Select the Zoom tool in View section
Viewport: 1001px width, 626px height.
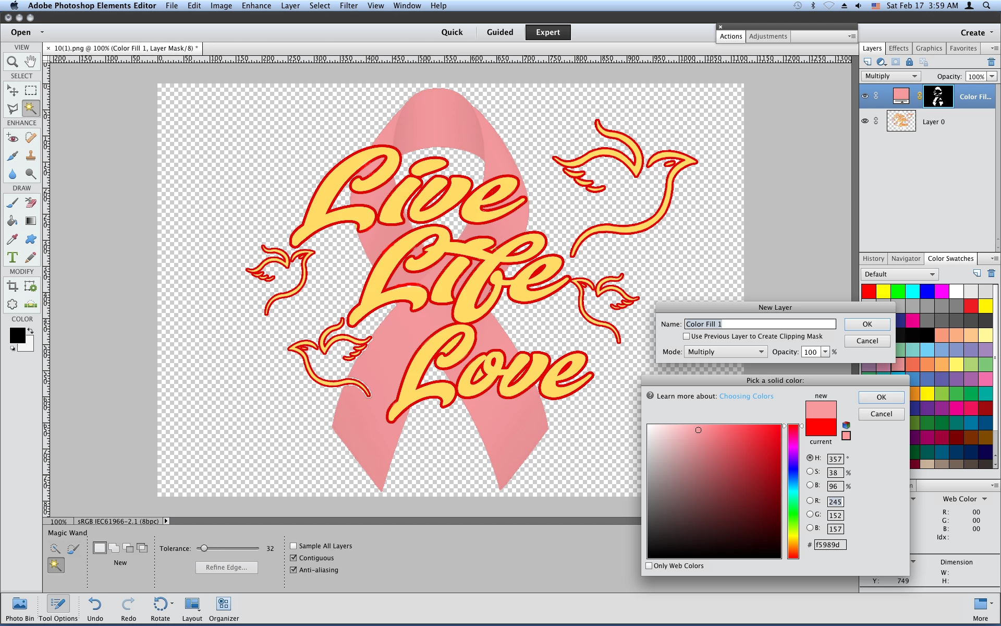(x=13, y=62)
